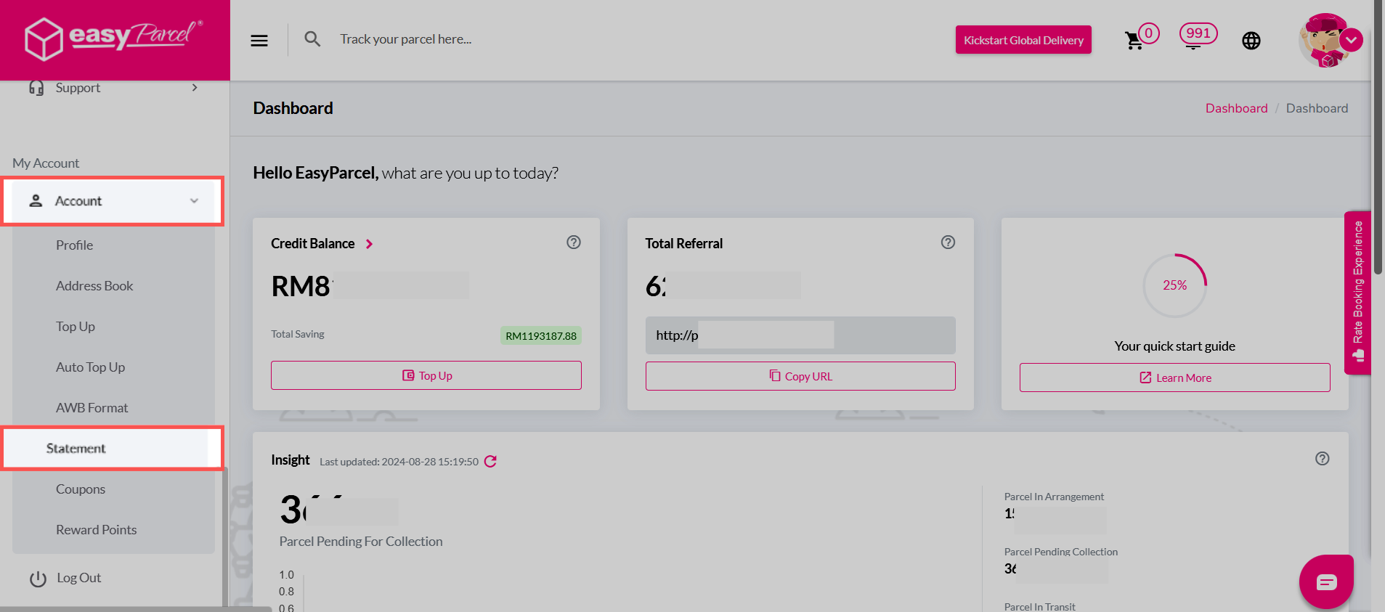Click the 25% progress circle
Image resolution: width=1385 pixels, height=612 pixels.
(1174, 285)
